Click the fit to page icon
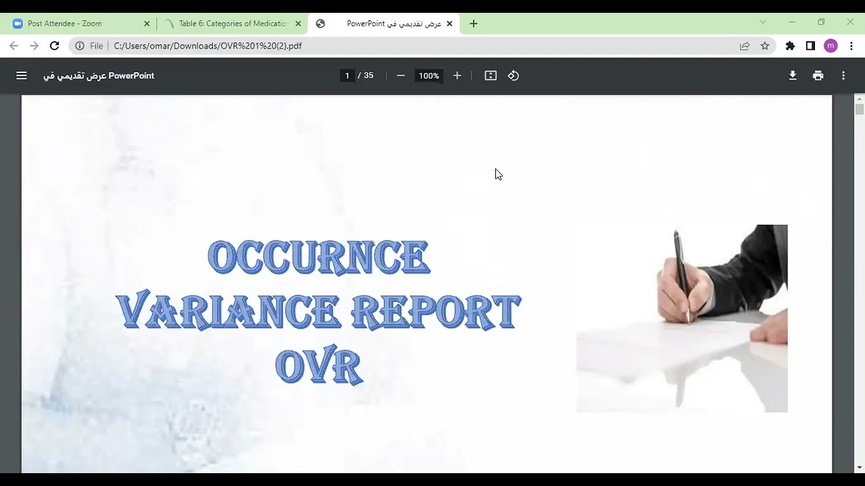 491,76
